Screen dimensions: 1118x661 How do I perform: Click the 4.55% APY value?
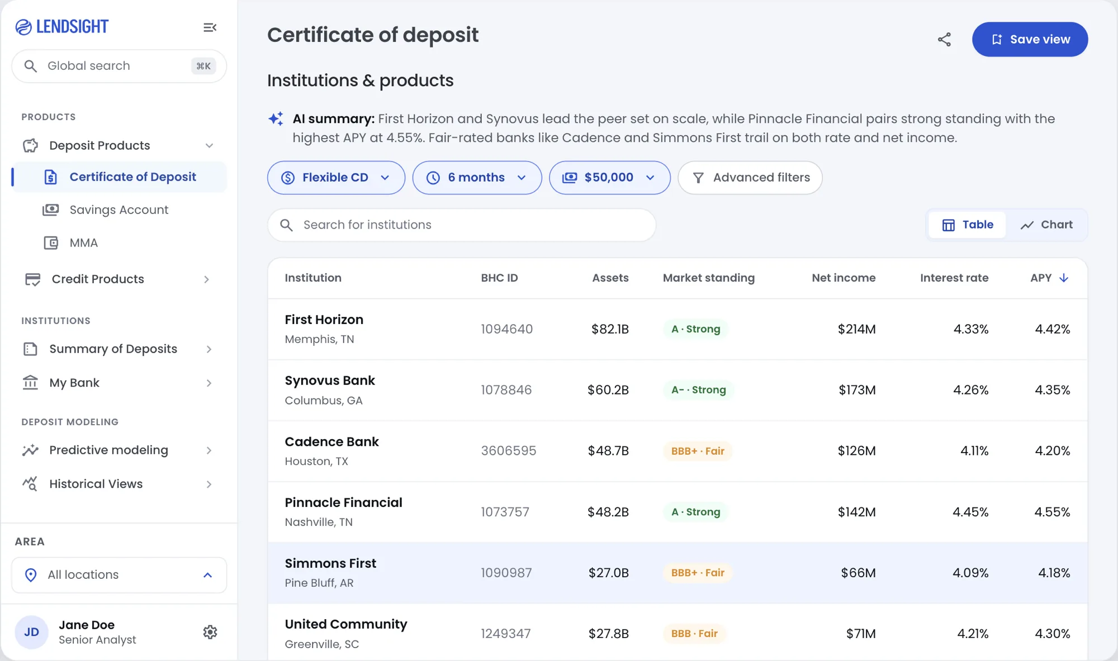[x=1052, y=512]
